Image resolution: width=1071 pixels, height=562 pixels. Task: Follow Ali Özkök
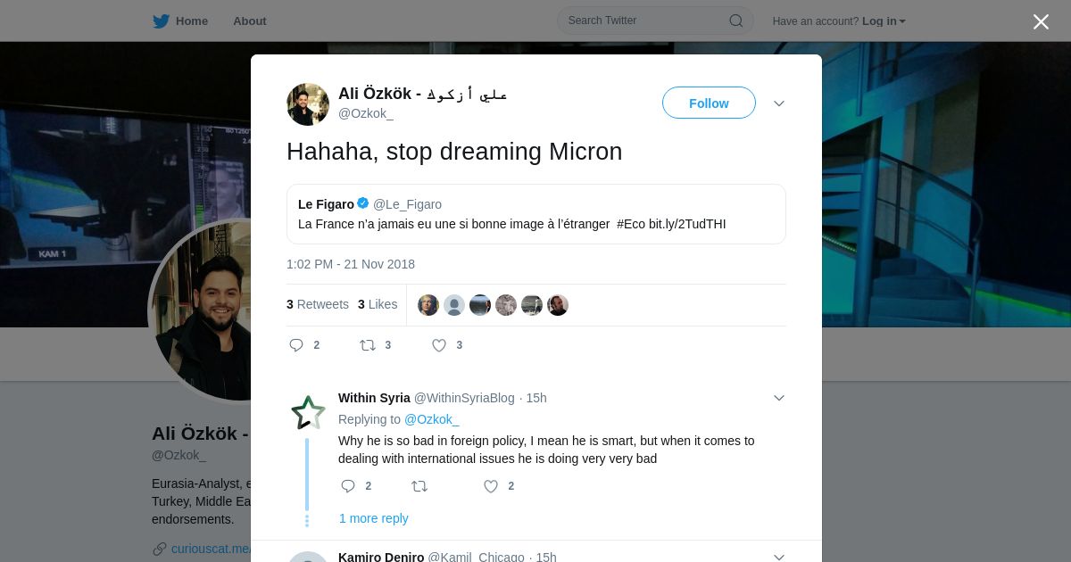coord(709,103)
